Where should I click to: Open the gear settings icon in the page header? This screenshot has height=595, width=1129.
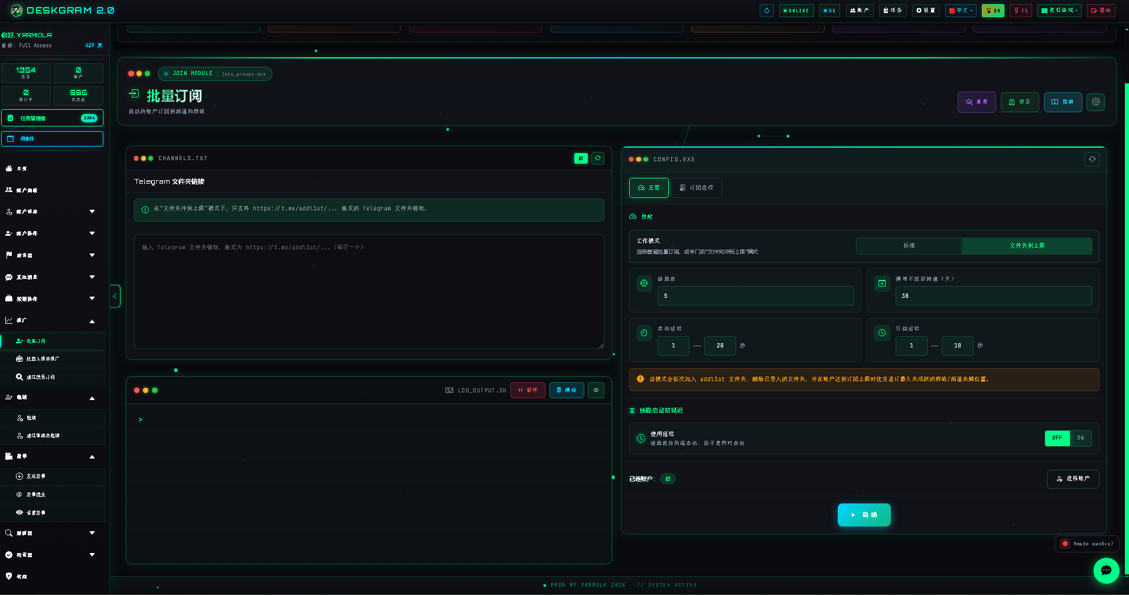click(x=1095, y=102)
